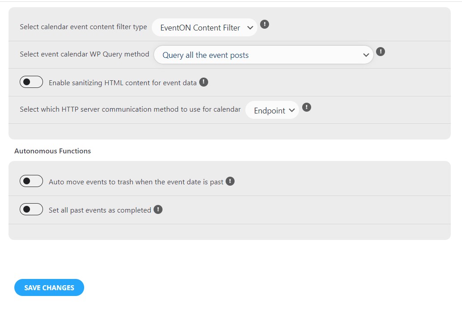Image resolution: width=462 pixels, height=322 pixels.
Task: Click info icon after 'Set all past events as completed'
Action: coord(158,209)
